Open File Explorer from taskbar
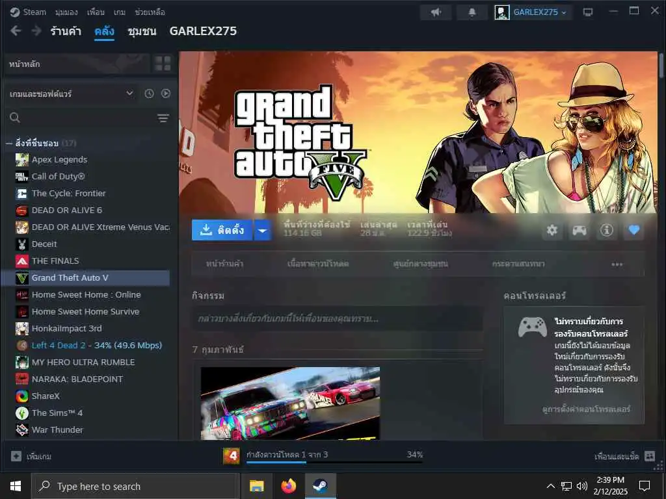This screenshot has width=666, height=499. [256, 486]
